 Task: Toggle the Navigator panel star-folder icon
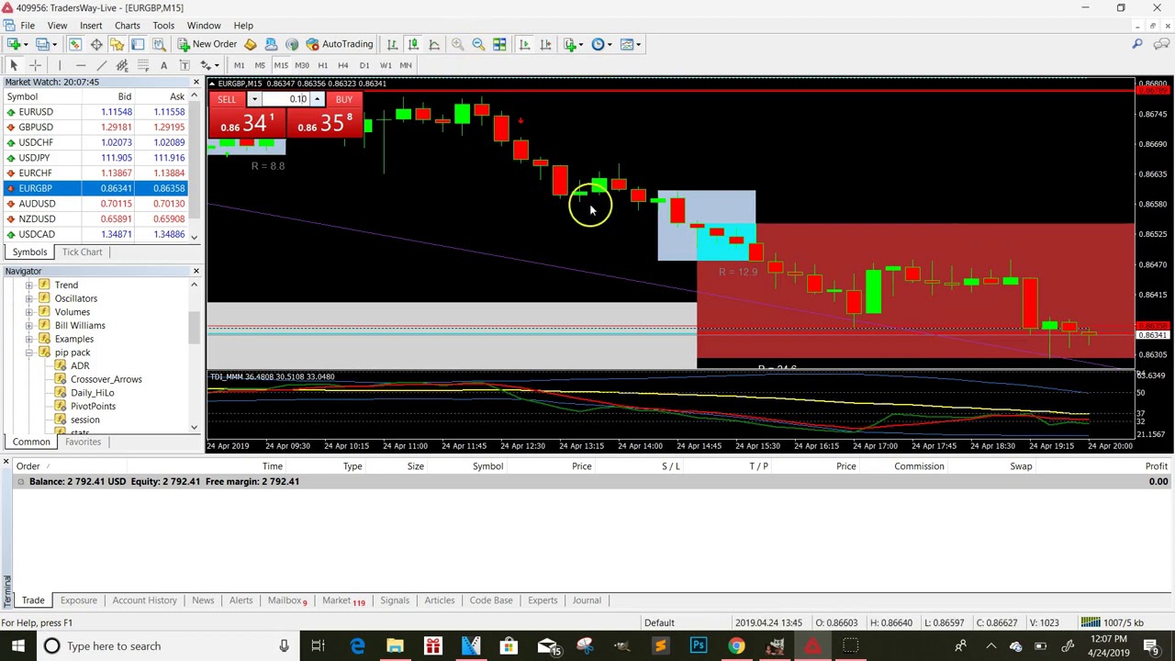pos(117,44)
